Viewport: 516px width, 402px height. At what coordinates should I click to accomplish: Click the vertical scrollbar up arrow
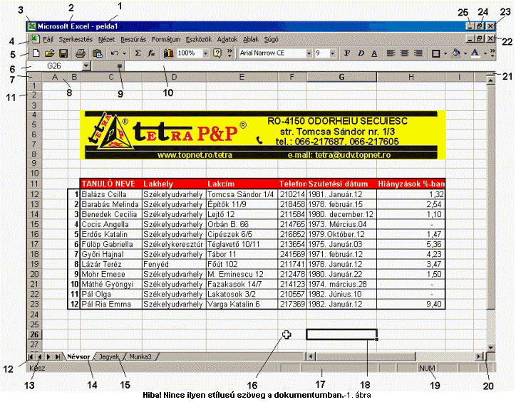pyautogui.click(x=490, y=80)
